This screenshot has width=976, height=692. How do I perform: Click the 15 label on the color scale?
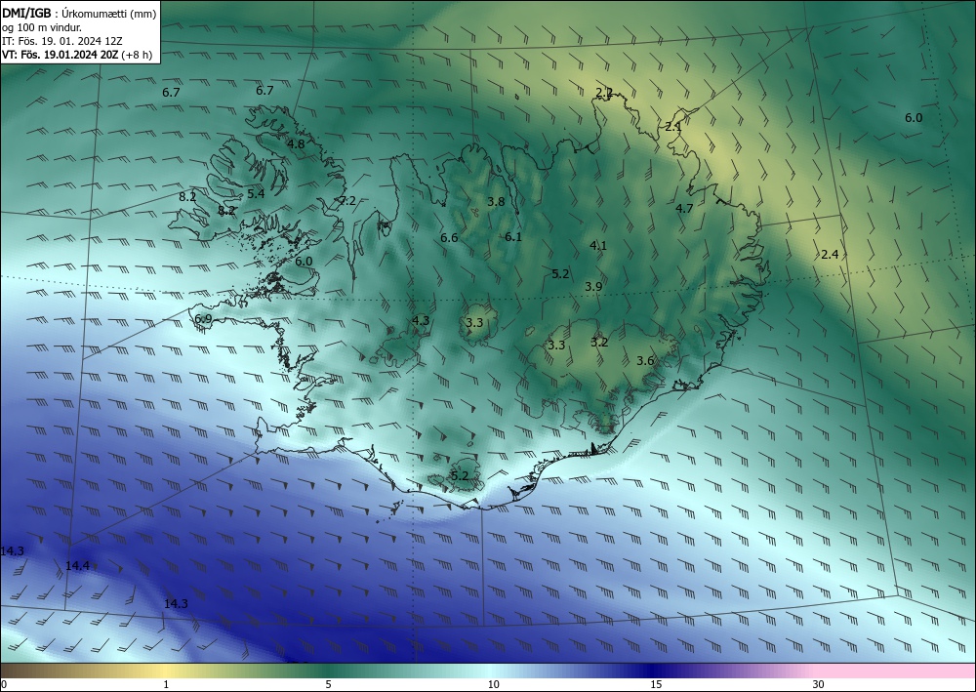656,684
